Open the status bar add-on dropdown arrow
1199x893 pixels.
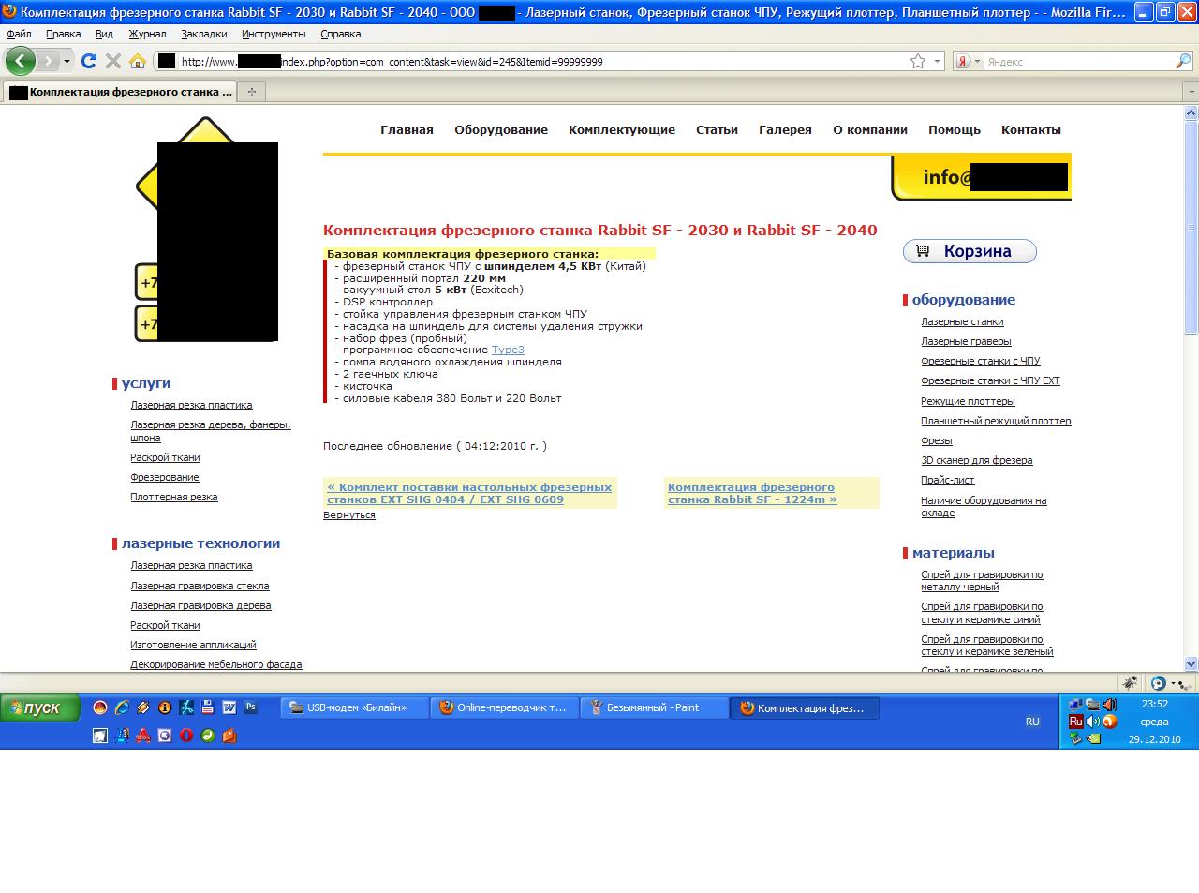coord(1173,683)
